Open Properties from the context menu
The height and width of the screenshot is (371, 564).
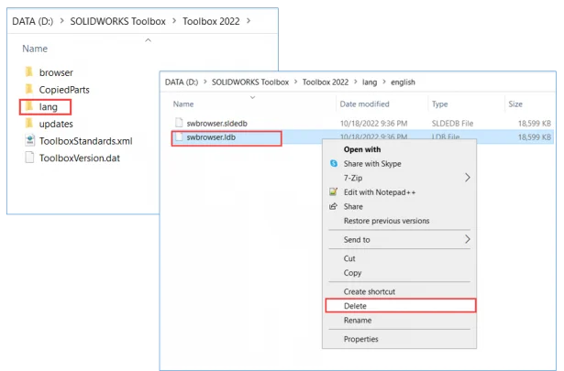point(360,339)
